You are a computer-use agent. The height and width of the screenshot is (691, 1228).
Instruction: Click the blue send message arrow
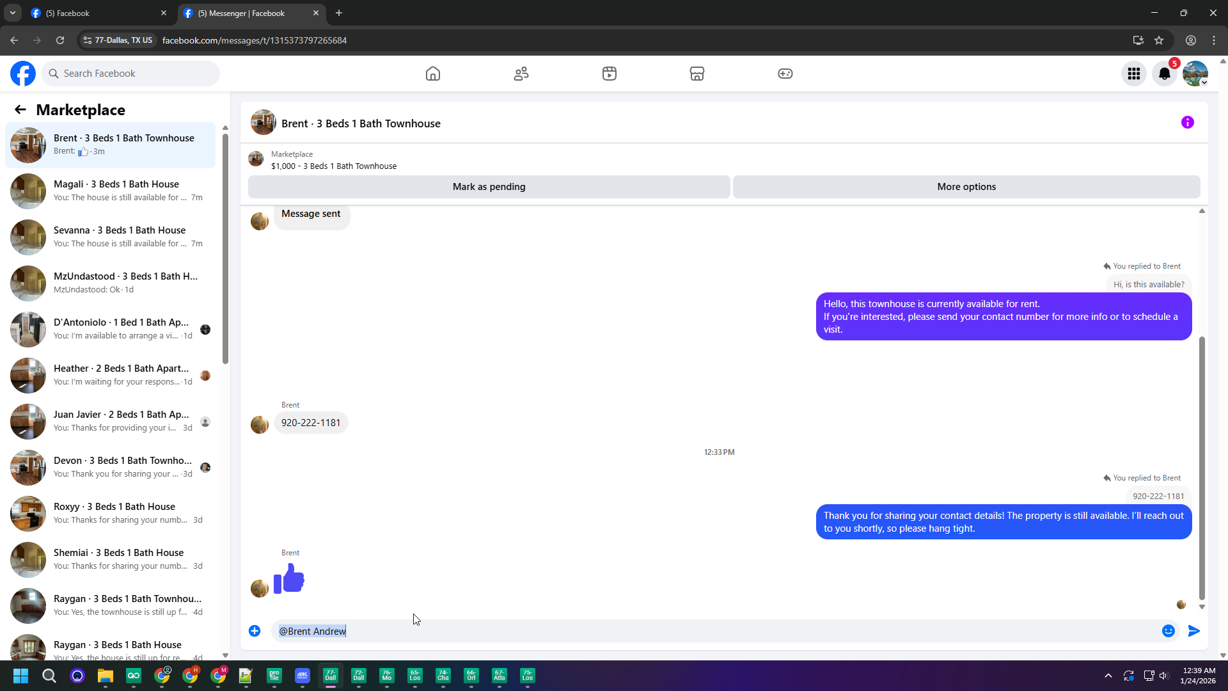tap(1194, 631)
